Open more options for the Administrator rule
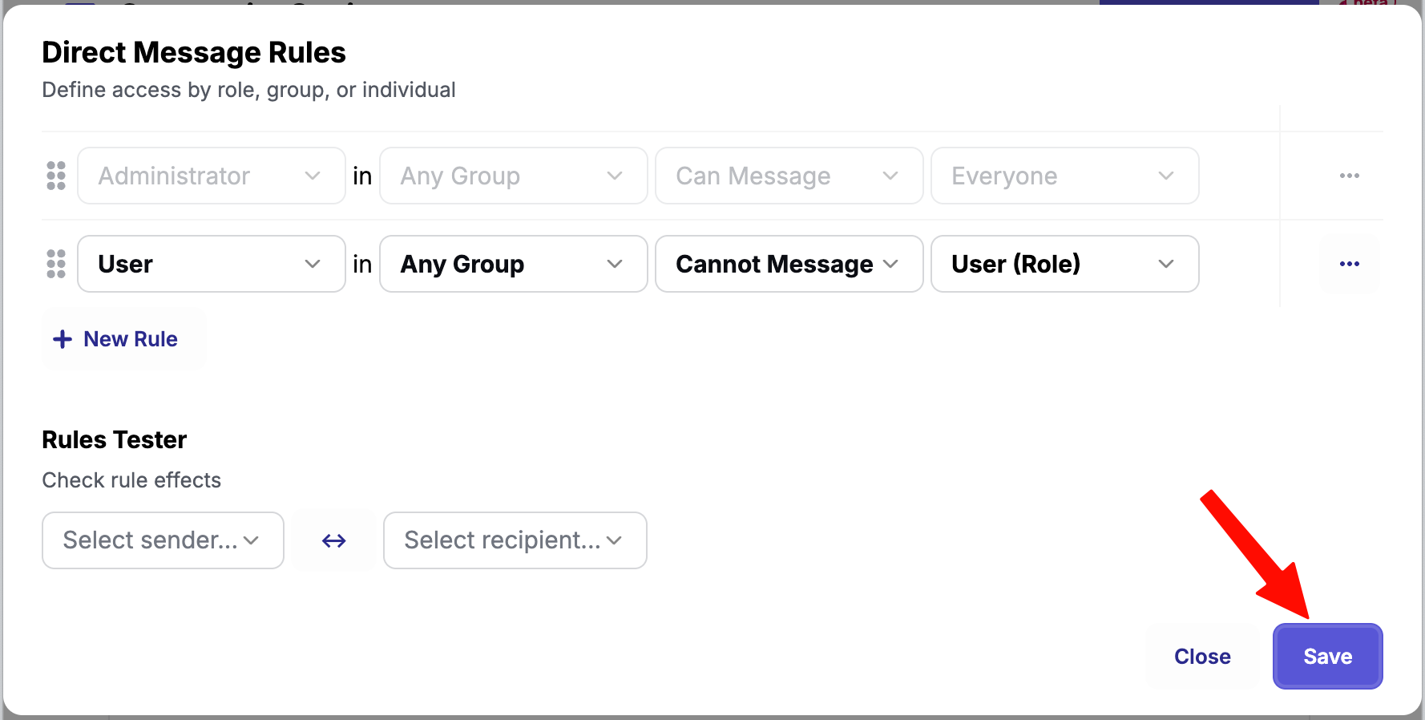Screen dimensions: 1425x720 pyautogui.click(x=1349, y=176)
